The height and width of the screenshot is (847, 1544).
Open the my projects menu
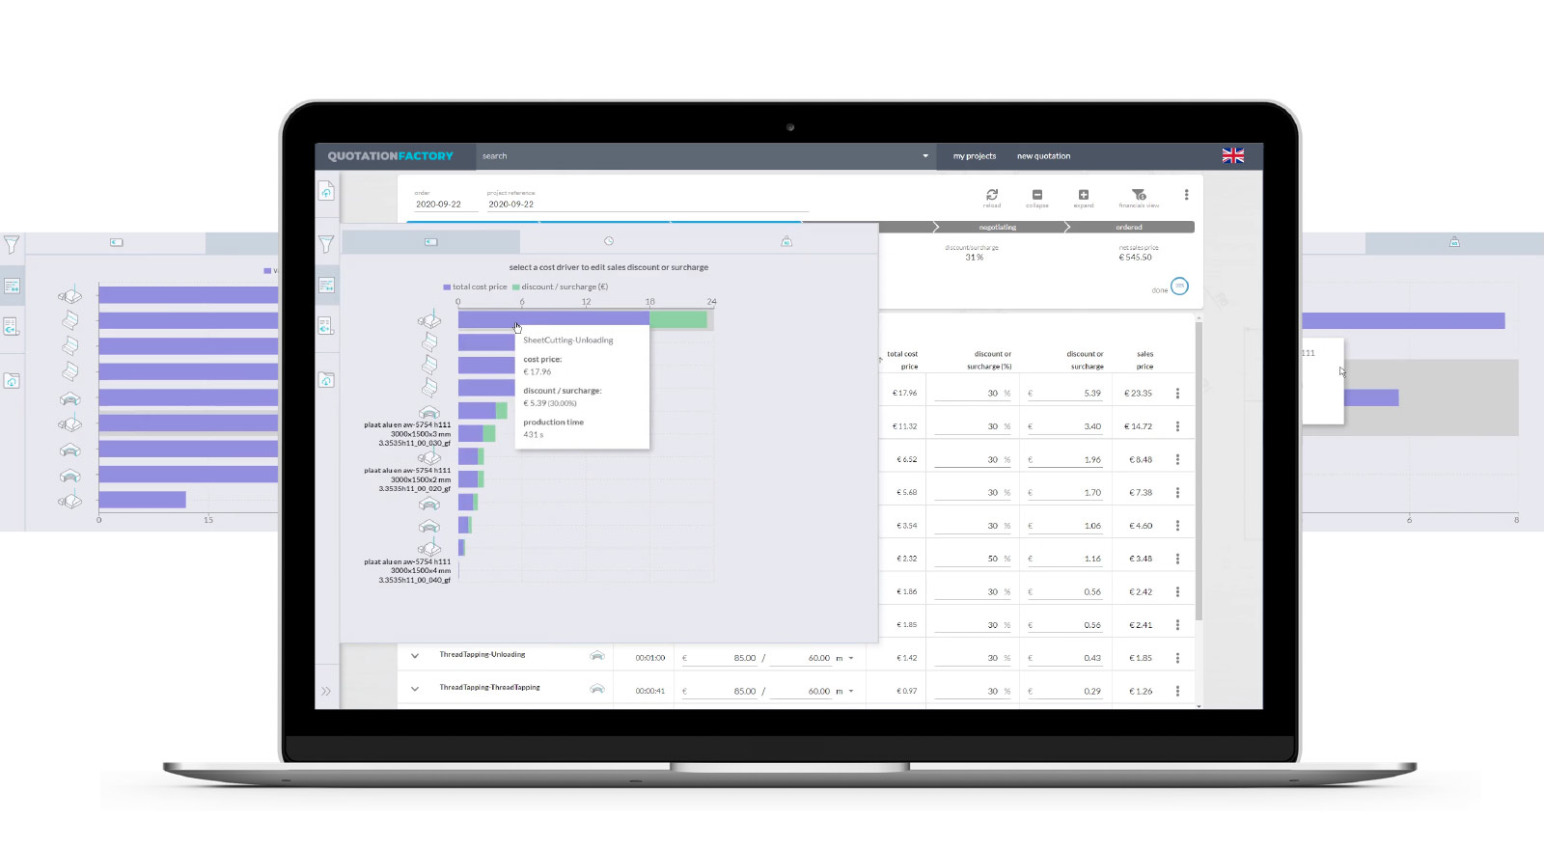click(975, 156)
